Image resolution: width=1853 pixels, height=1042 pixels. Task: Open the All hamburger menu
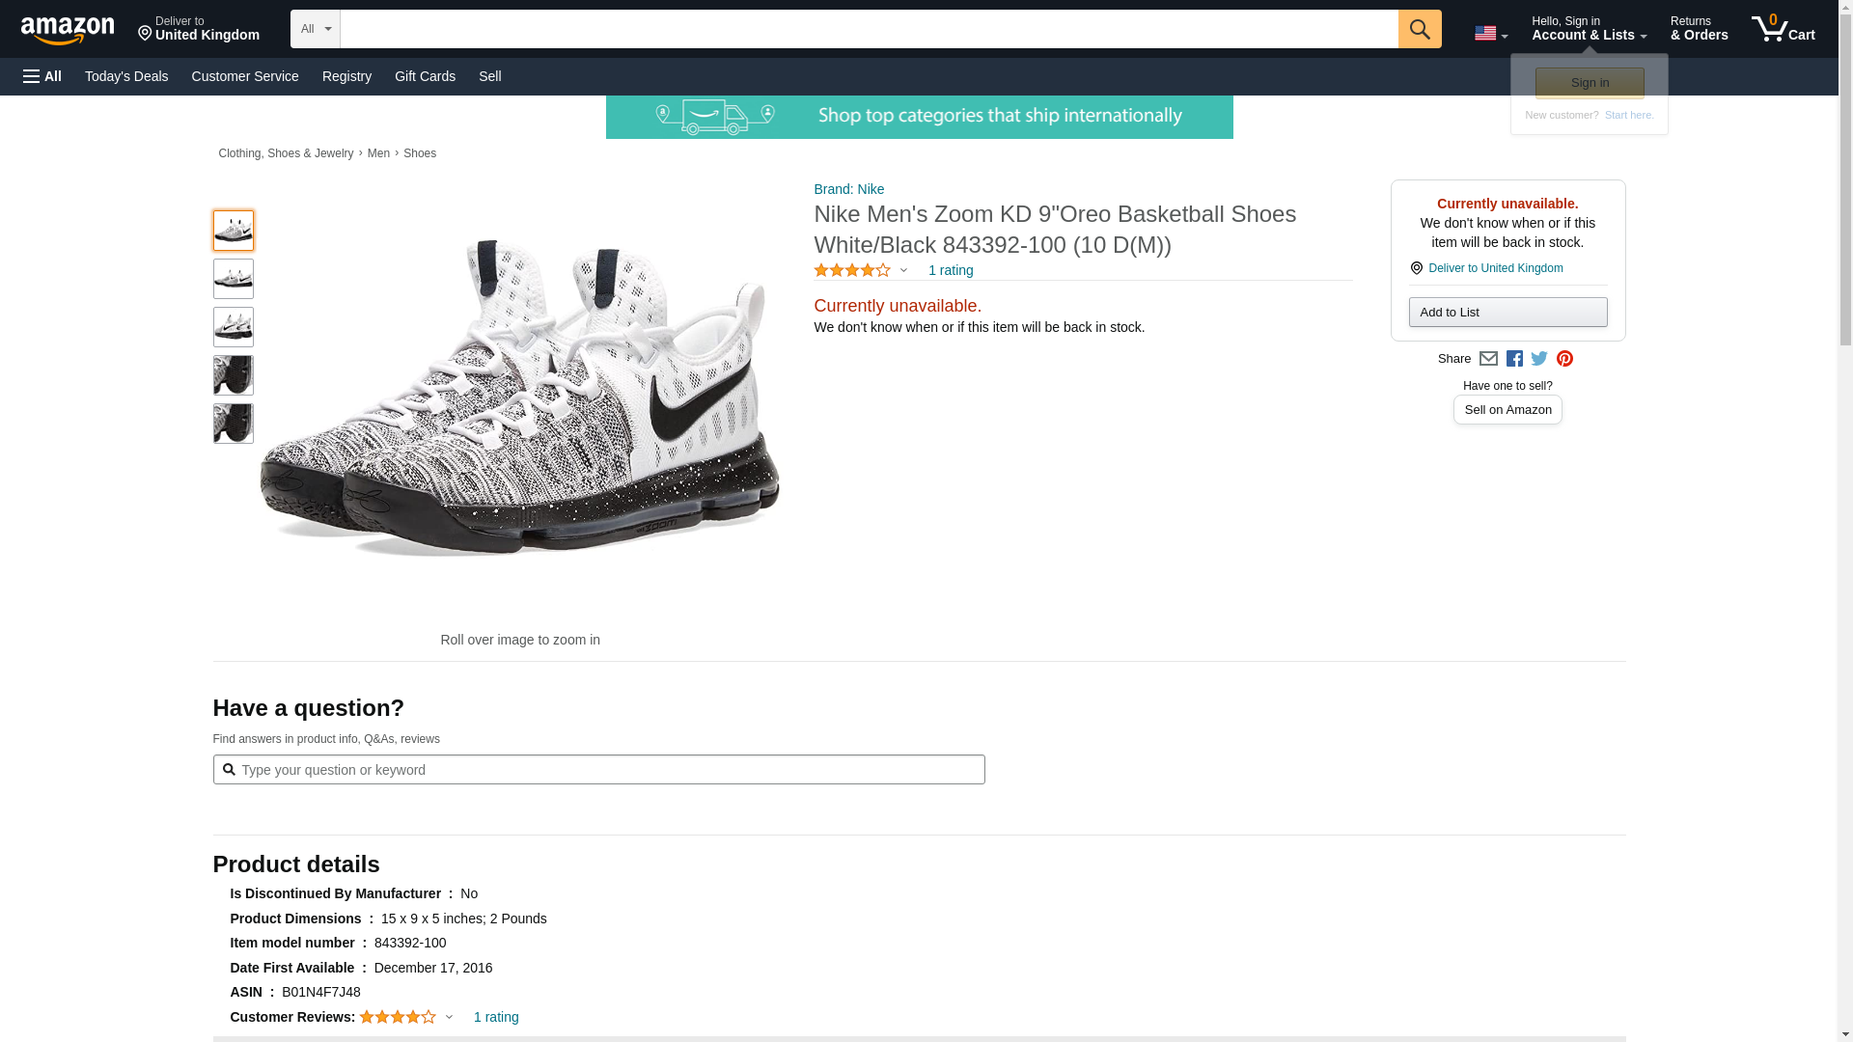point(42,76)
